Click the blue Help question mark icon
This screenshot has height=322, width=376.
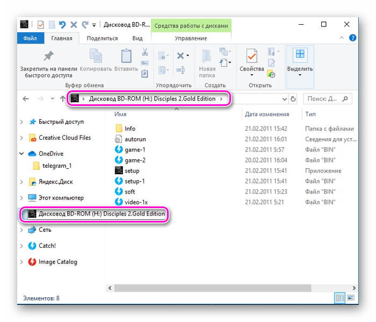(x=352, y=38)
